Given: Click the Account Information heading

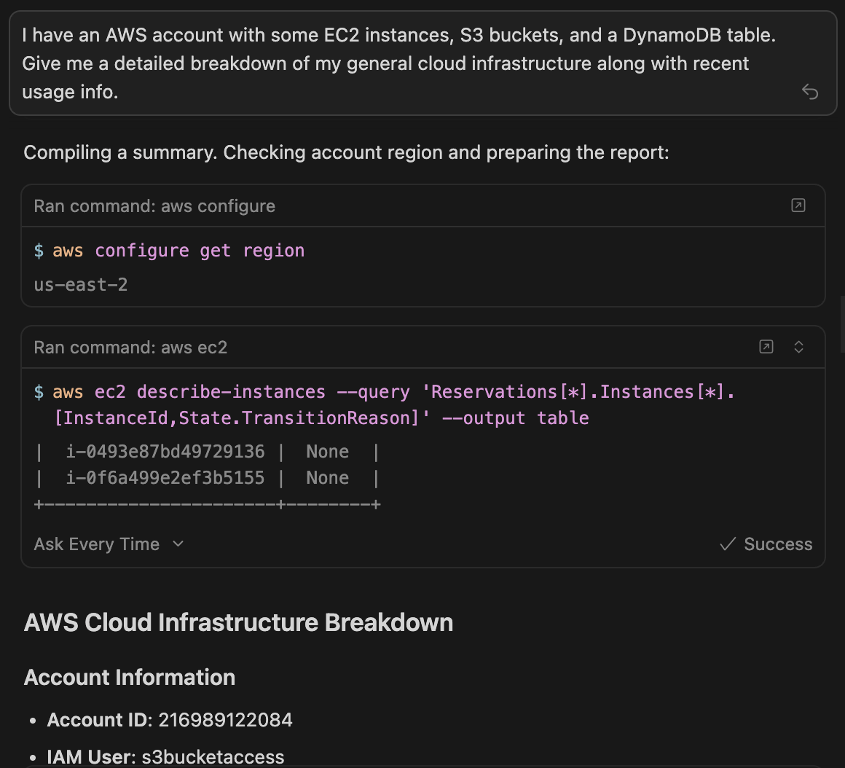Looking at the screenshot, I should coord(130,678).
